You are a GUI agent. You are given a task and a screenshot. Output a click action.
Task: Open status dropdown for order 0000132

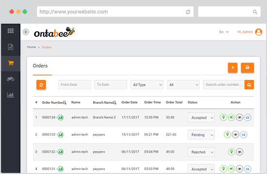point(201,152)
